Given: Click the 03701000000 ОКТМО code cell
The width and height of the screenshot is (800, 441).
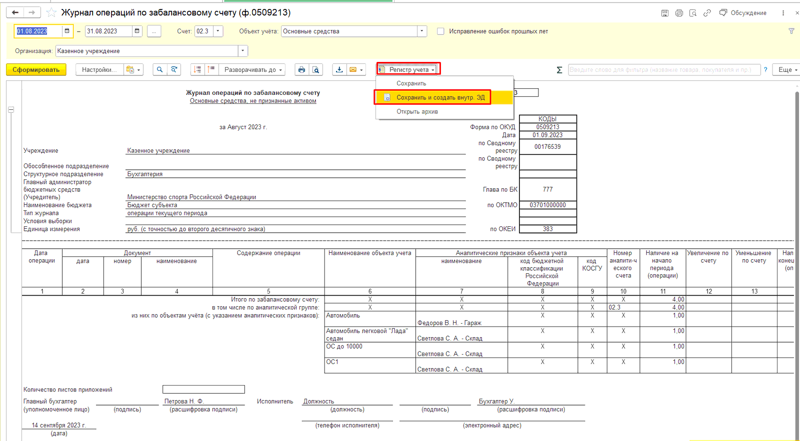Looking at the screenshot, I should tap(548, 205).
